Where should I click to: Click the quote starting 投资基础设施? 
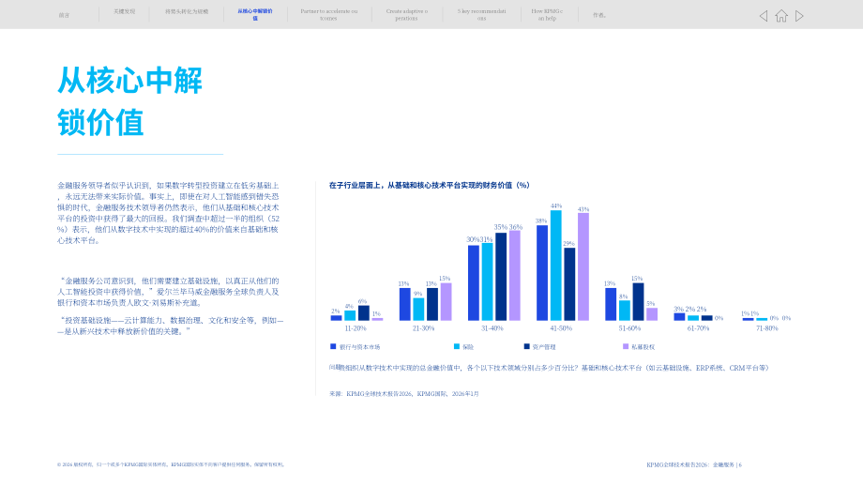pyautogui.click(x=171, y=326)
